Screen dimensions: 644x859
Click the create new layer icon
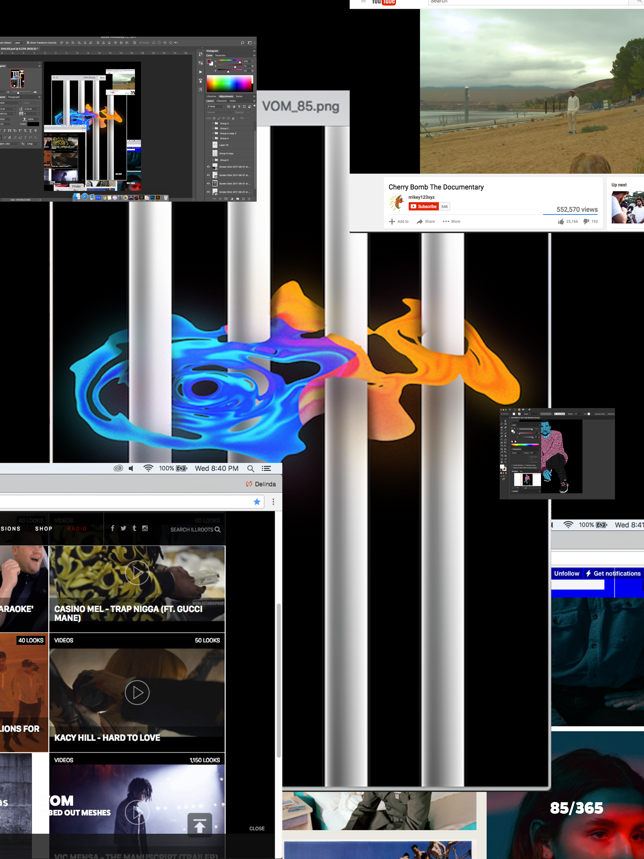pos(243,199)
